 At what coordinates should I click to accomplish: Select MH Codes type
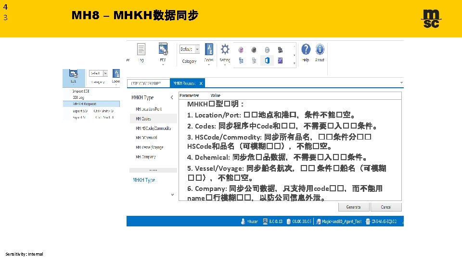[x=153, y=118]
